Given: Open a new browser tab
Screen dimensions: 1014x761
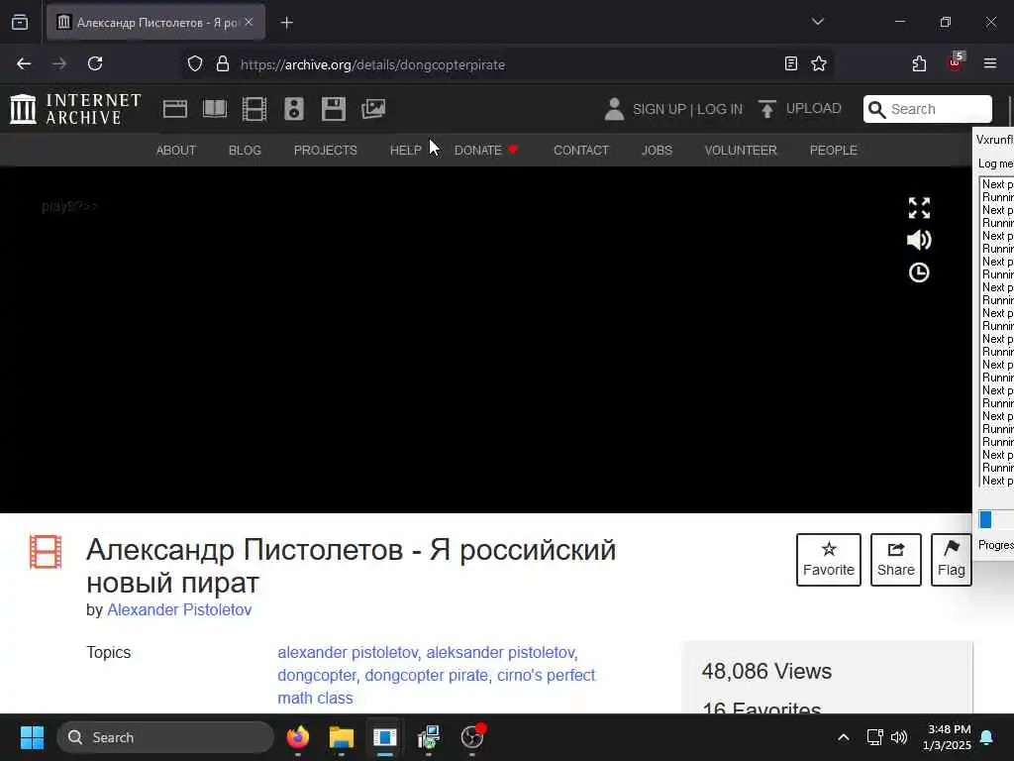Looking at the screenshot, I should tap(286, 23).
